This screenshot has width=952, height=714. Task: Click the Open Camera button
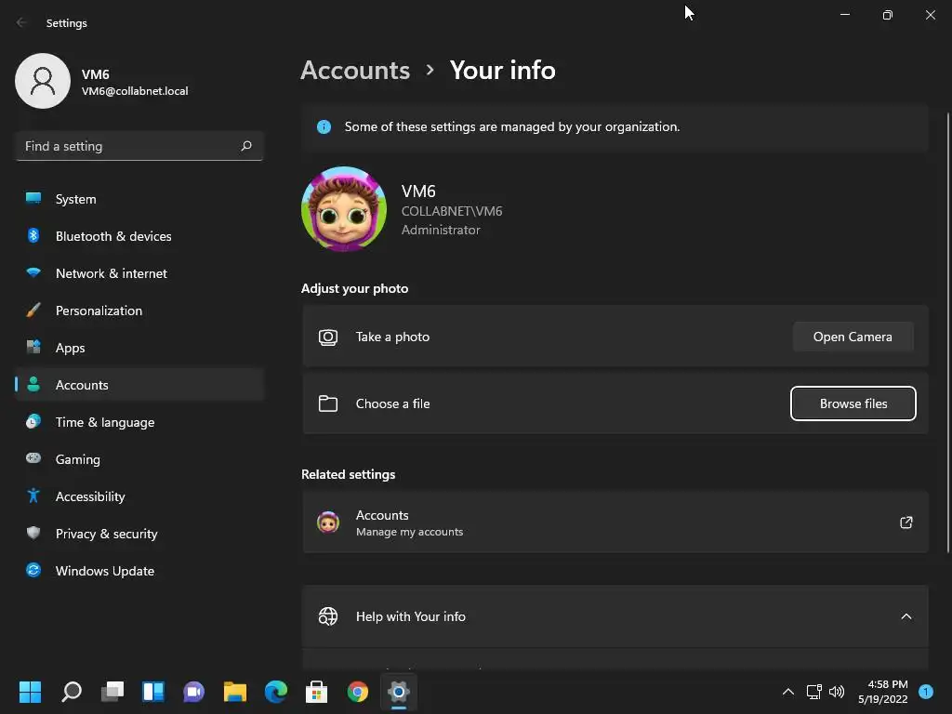click(x=853, y=337)
